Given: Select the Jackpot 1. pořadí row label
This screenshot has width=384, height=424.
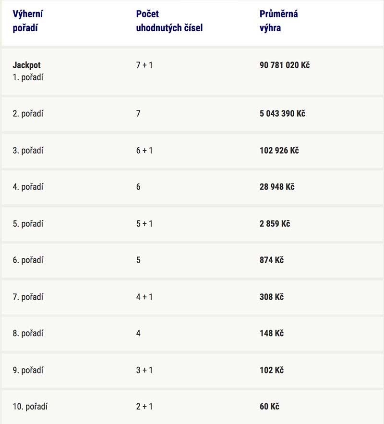Looking at the screenshot, I should coord(28,71).
